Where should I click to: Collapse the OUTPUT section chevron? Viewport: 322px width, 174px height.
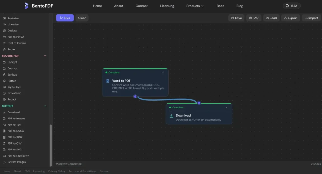[45, 106]
